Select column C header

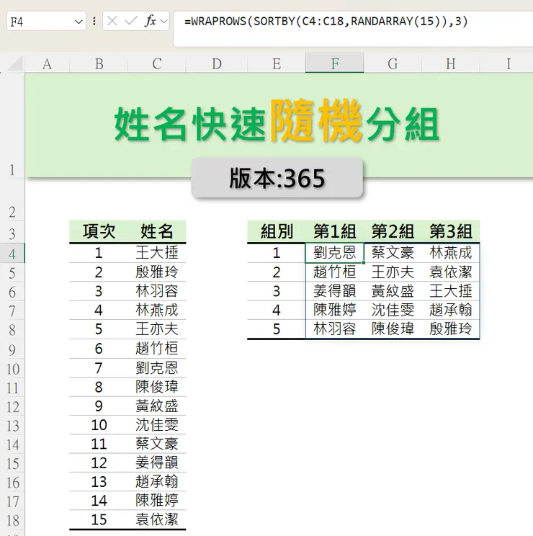coord(157,63)
